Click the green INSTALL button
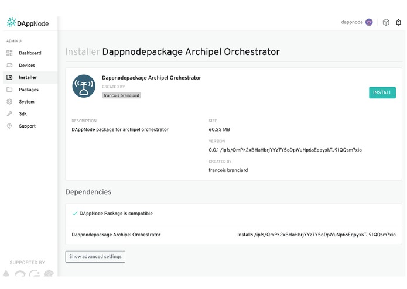Viewport: 407px width, 289px height. [382, 92]
